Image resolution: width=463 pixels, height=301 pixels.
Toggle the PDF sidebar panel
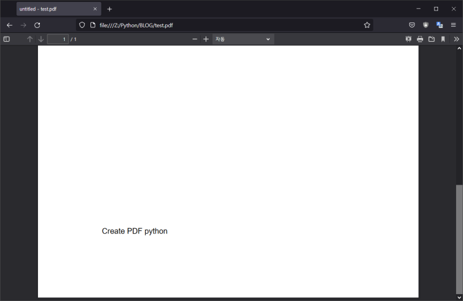click(x=6, y=39)
